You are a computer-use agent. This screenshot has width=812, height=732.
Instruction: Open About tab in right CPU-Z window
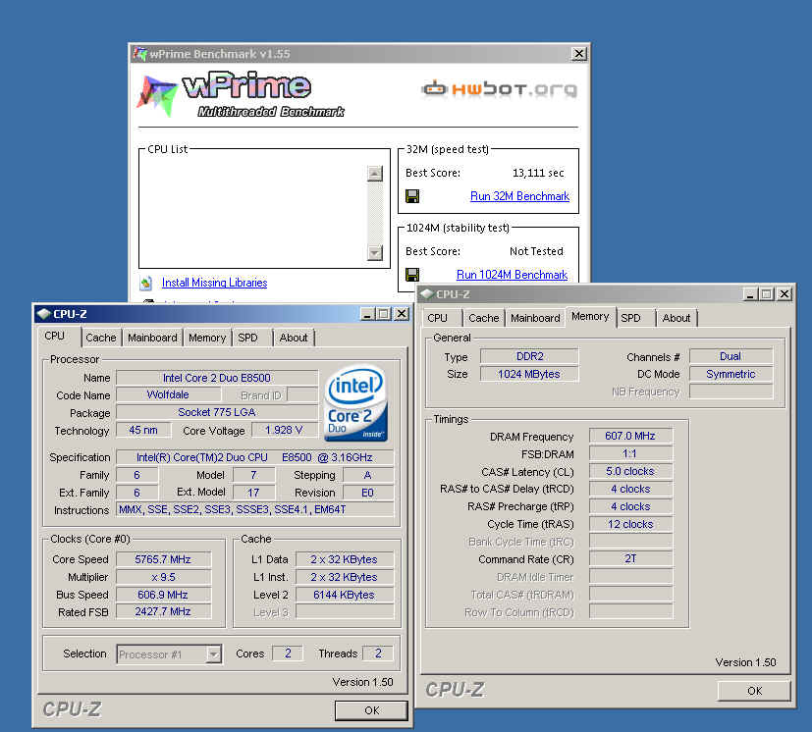[x=677, y=318]
